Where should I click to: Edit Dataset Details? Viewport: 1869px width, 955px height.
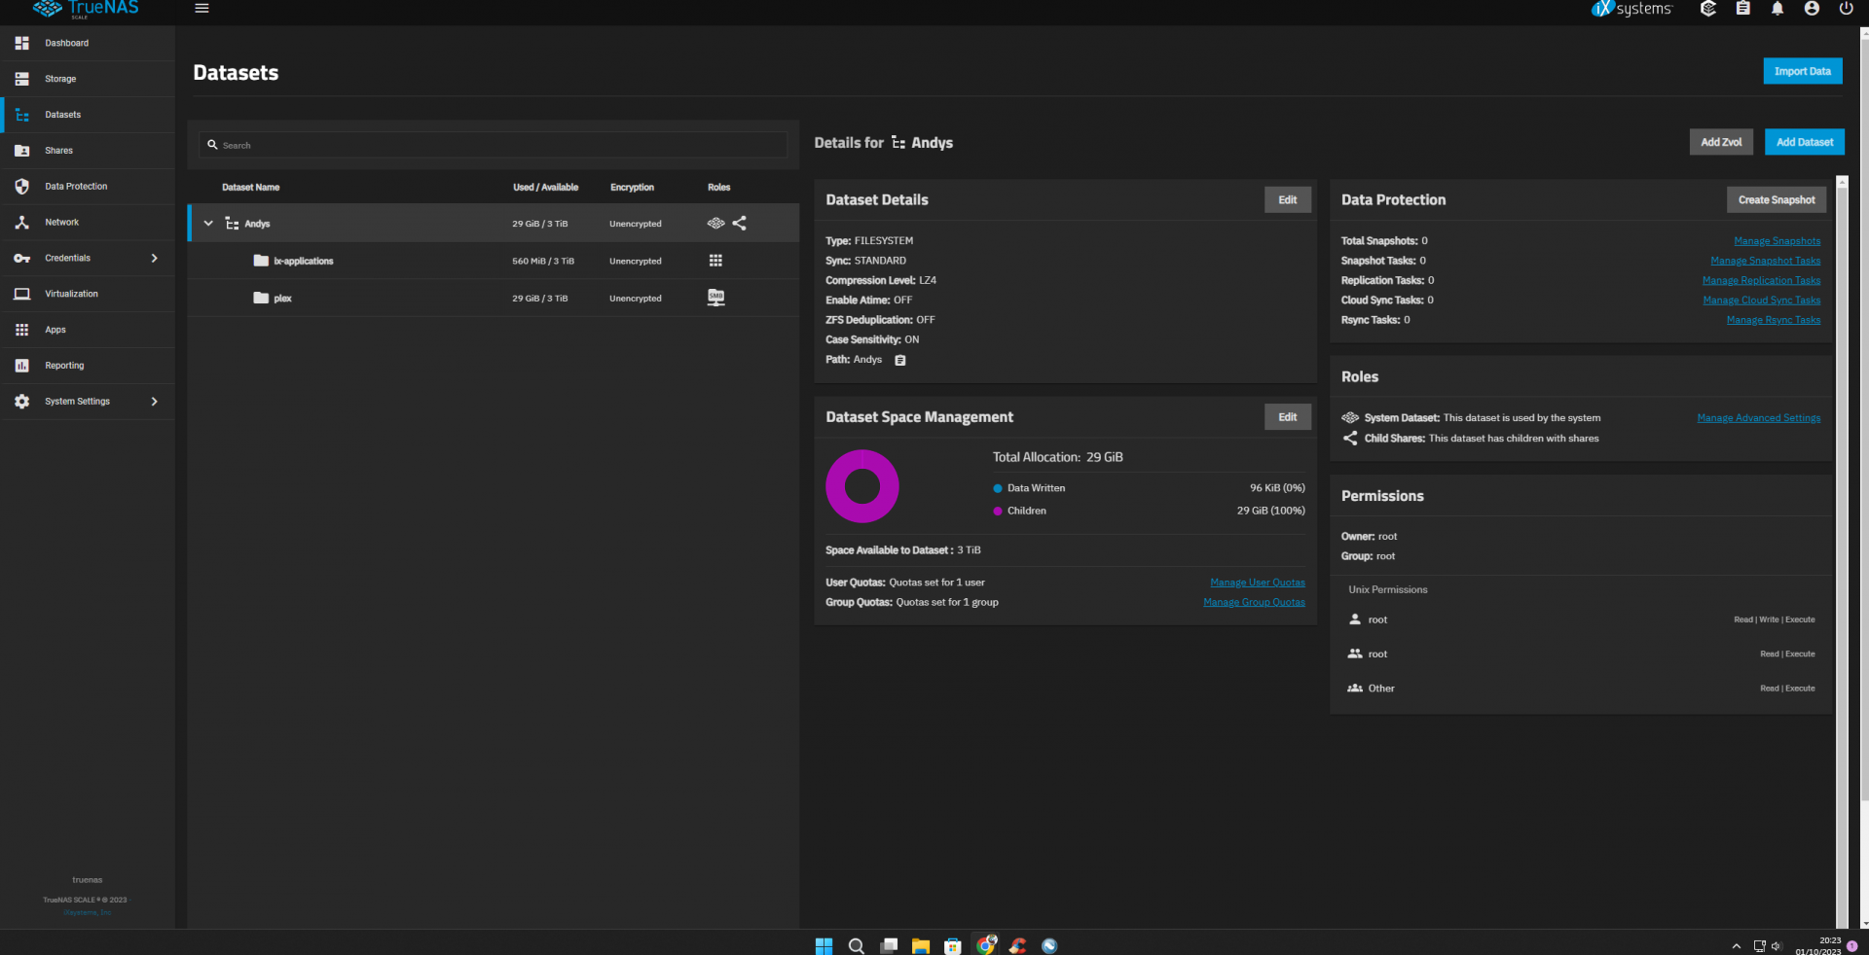coord(1287,200)
